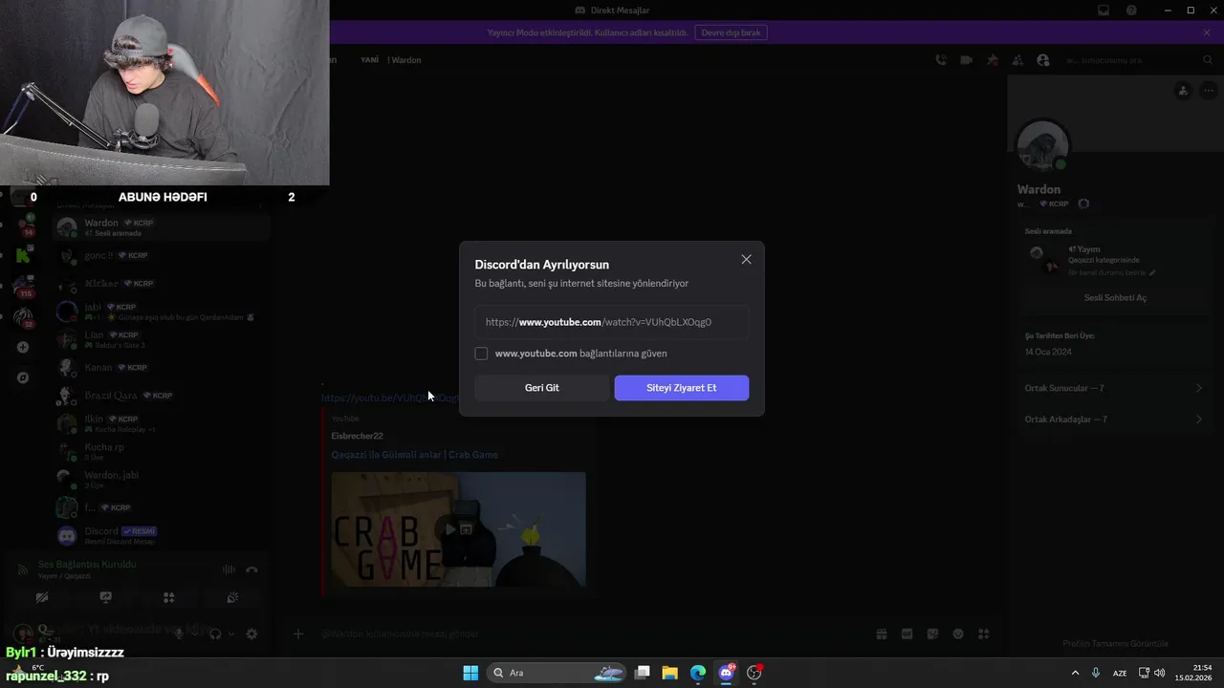Open the apps icon in the message bar
This screenshot has height=688, width=1224.
983,634
